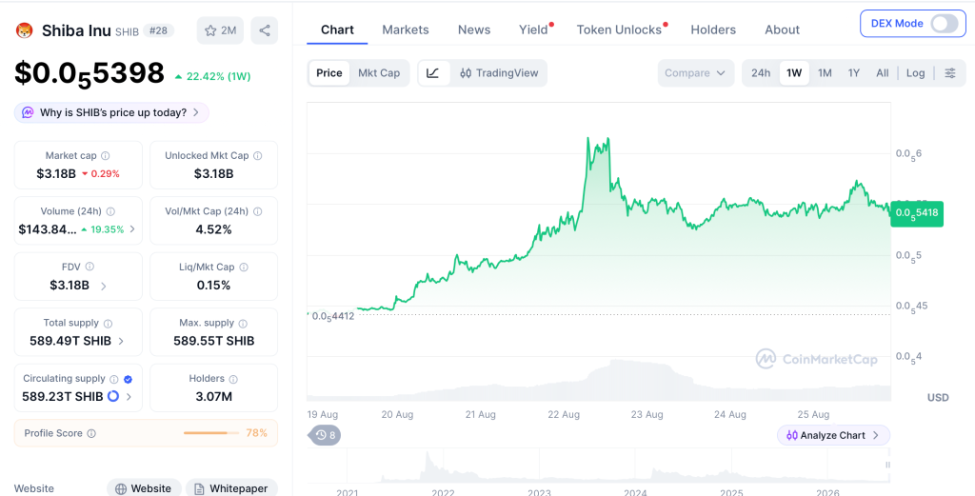975x496 pixels.
Task: Switch to the Chart tab
Action: 337,30
